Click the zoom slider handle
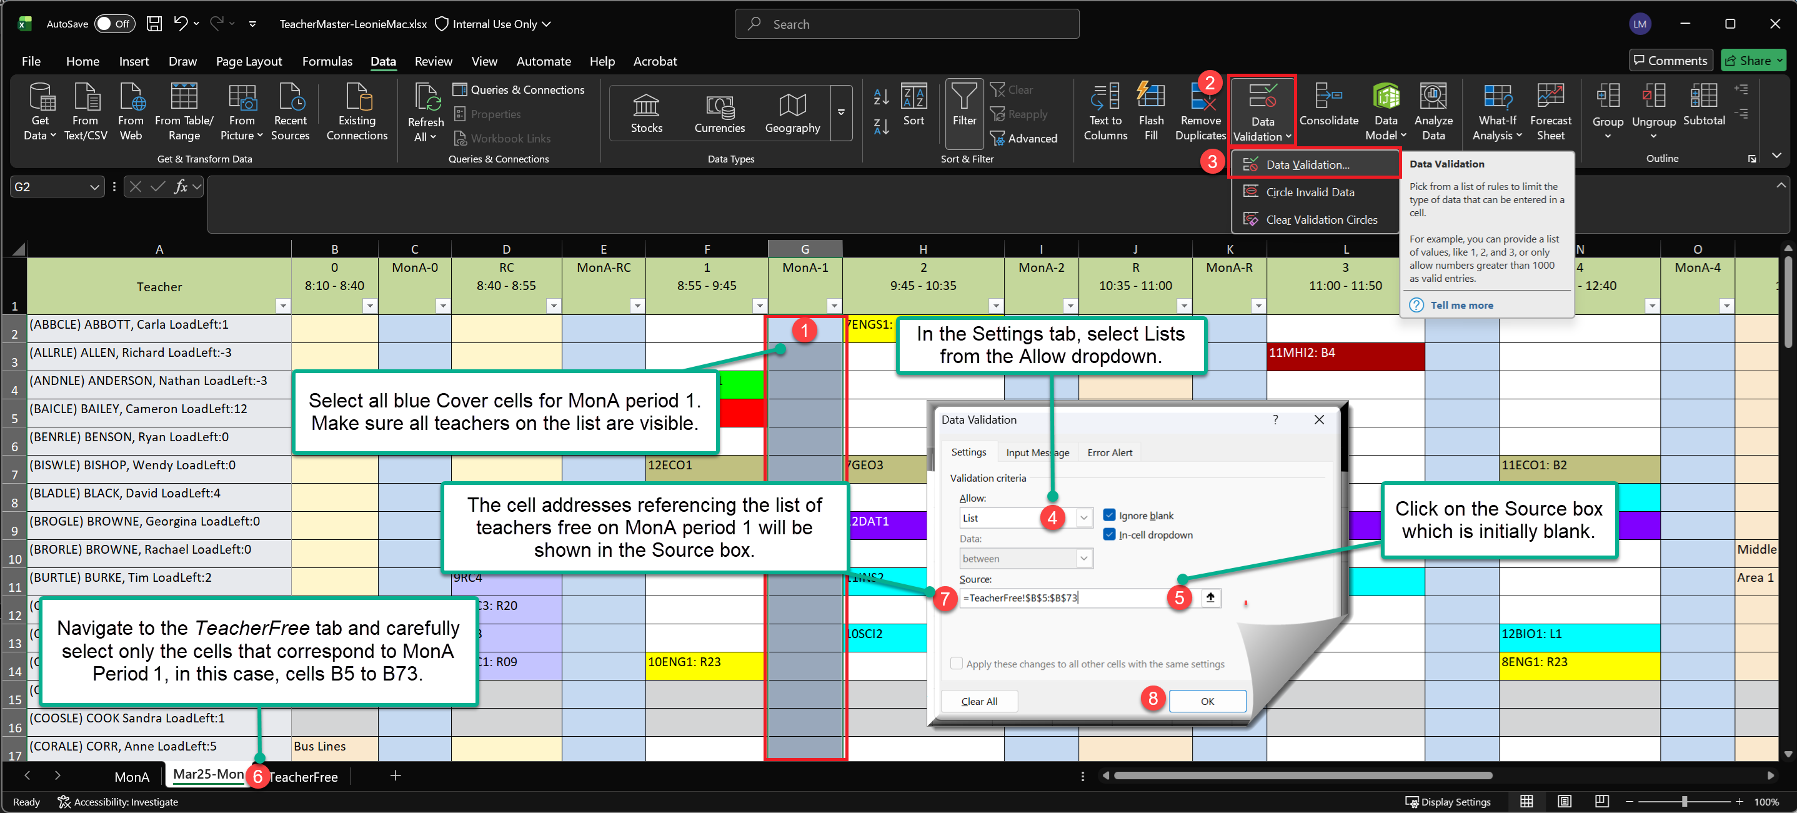 pos(1684,802)
